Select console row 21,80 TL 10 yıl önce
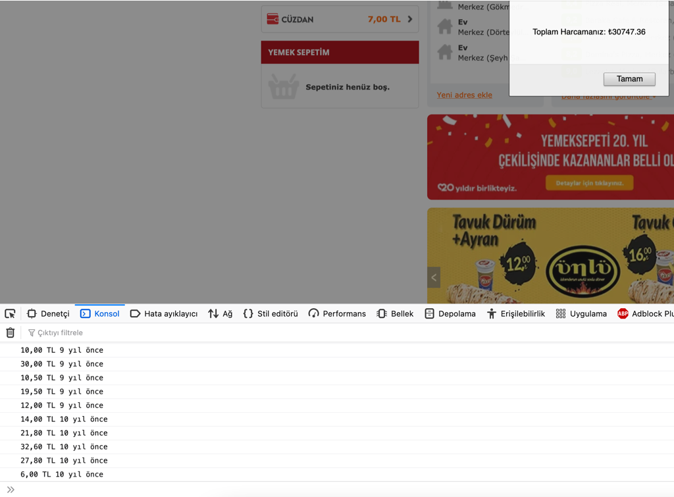Viewport: 674px width, 497px height. click(x=337, y=433)
